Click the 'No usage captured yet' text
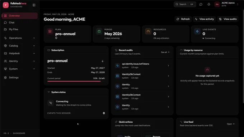Viewport: 244px width, 137px height. tap(207, 76)
